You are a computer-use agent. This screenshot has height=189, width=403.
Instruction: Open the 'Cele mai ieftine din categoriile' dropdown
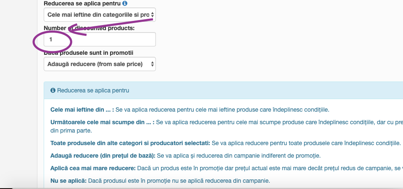tap(100, 15)
